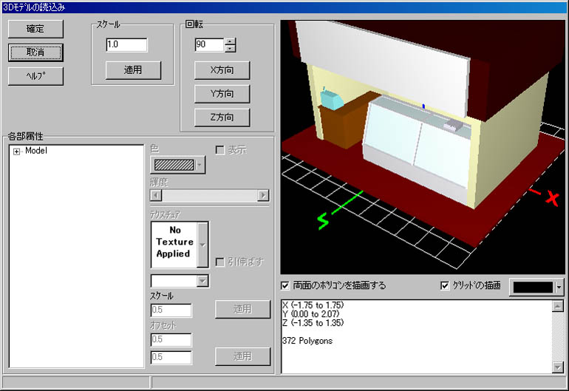Click the Y (0.00 to 2.07) range text
The image size is (569, 391).
(x=310, y=314)
